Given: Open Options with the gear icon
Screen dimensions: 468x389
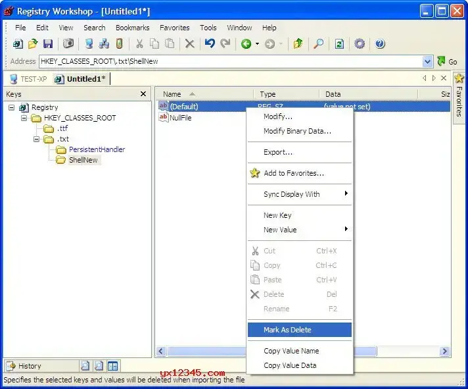Looking at the screenshot, I should click(360, 44).
